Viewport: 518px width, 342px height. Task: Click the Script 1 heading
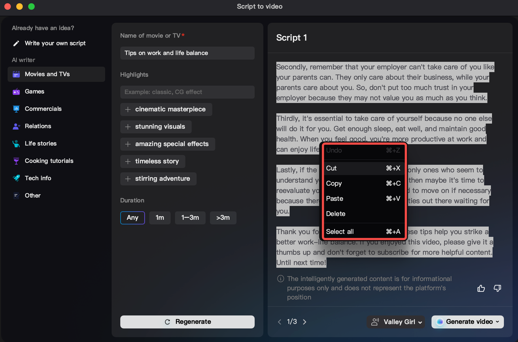point(291,38)
